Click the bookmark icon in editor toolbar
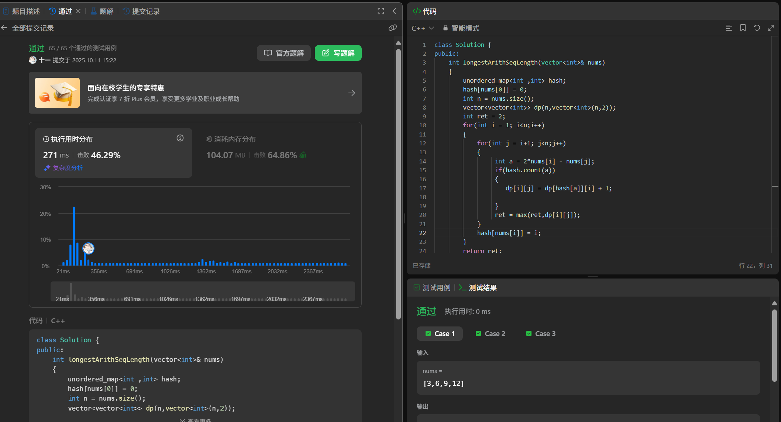 pos(743,28)
